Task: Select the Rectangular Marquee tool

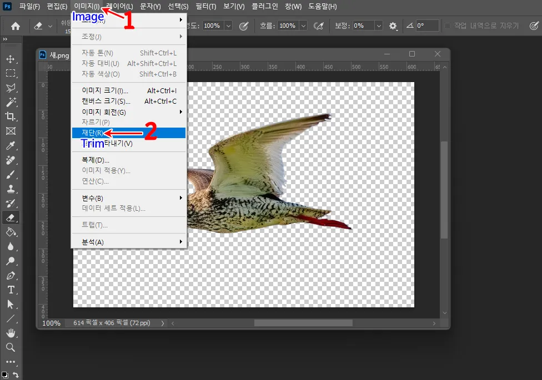Action: [11, 73]
